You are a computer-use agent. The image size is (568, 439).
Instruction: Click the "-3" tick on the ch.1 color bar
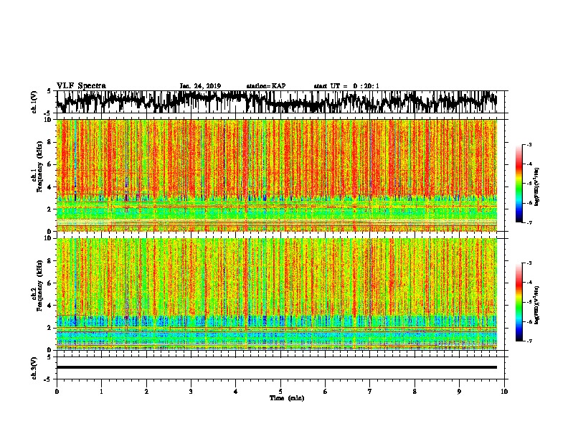click(529, 145)
